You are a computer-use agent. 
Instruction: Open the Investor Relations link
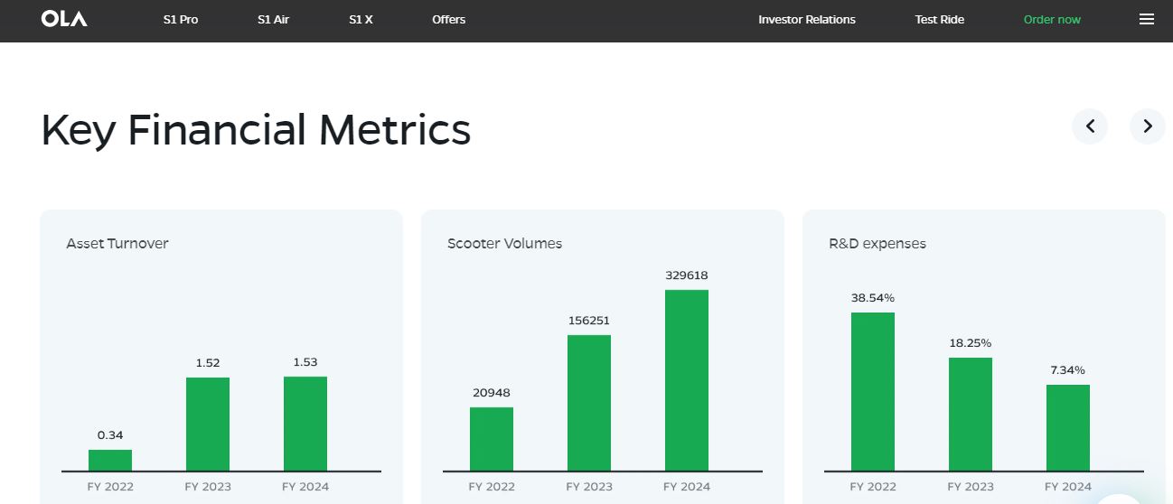tap(806, 19)
